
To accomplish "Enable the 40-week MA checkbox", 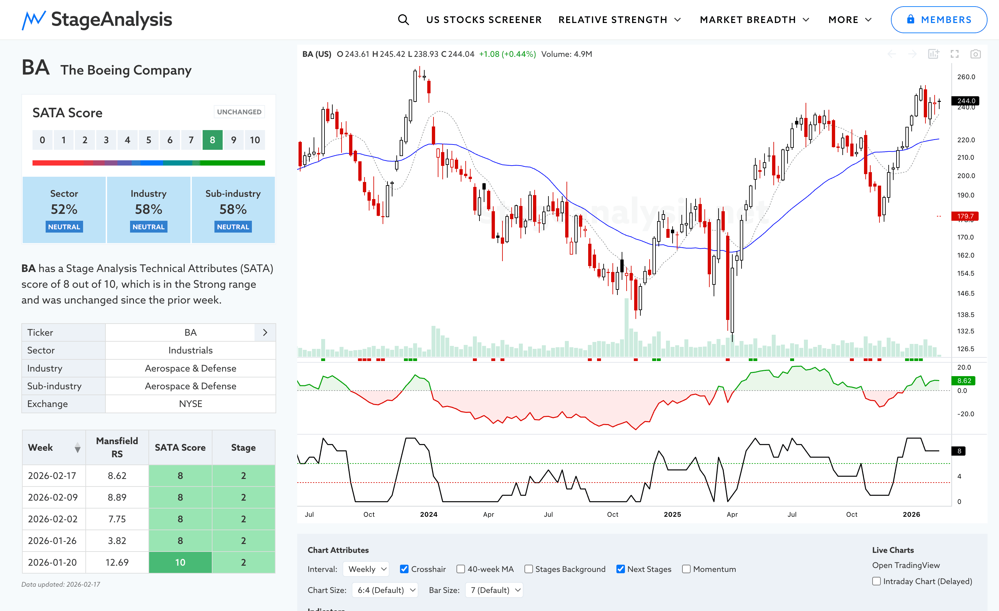I will tap(460, 569).
